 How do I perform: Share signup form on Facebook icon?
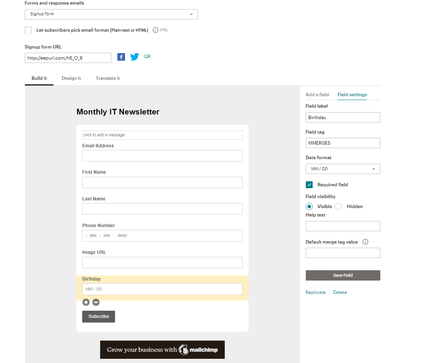coord(121,57)
